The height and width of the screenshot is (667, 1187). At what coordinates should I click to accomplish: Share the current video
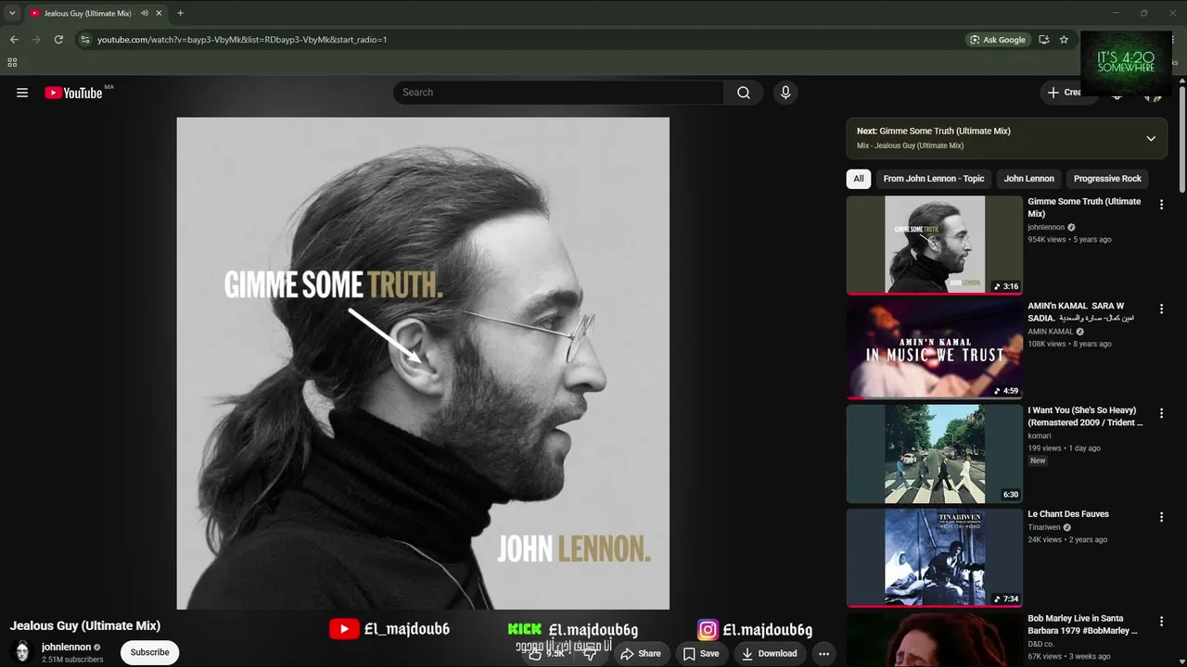click(641, 653)
